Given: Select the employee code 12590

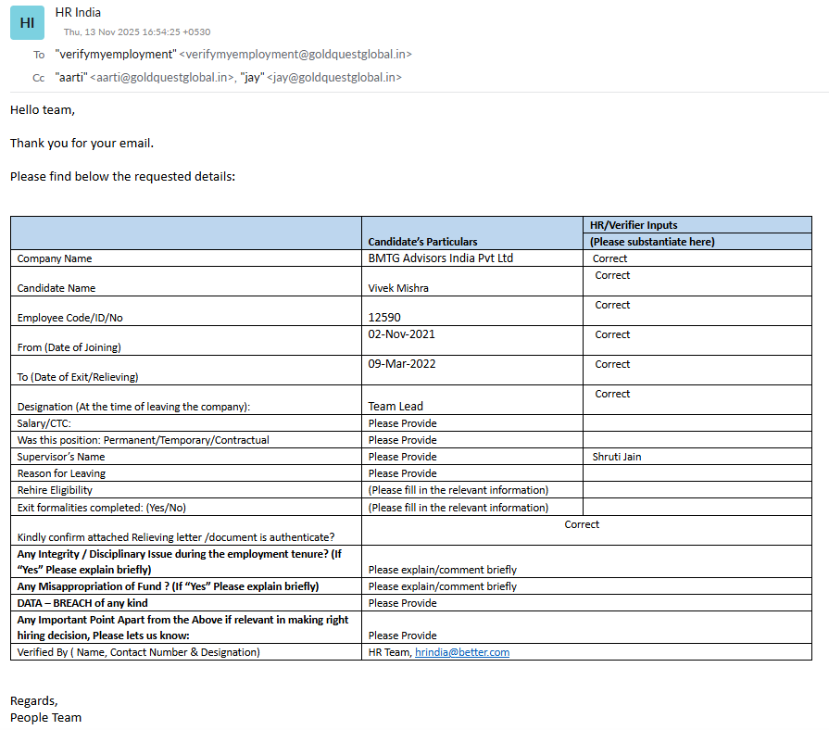Looking at the screenshot, I should click(384, 318).
